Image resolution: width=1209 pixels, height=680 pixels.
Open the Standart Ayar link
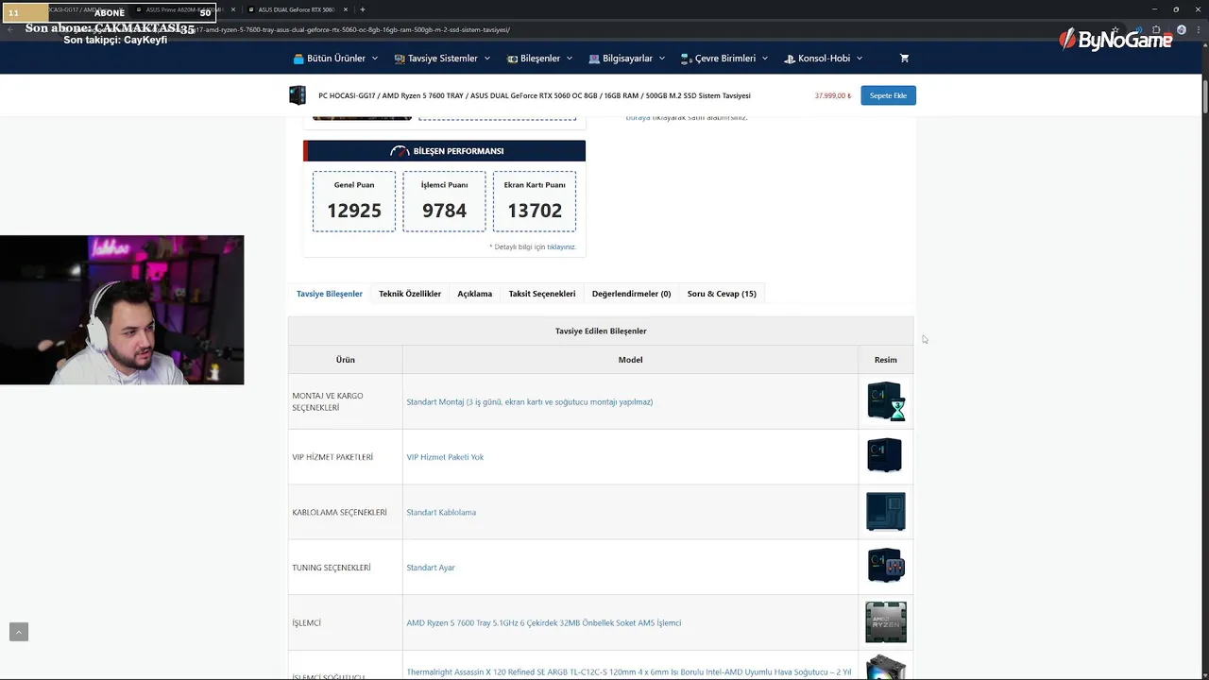(431, 568)
